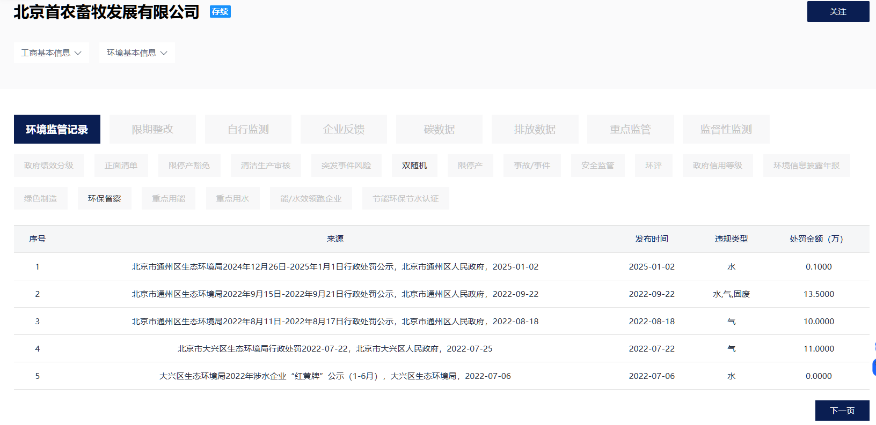Open the 双随机 sub-tab
The image size is (876, 425).
point(414,166)
